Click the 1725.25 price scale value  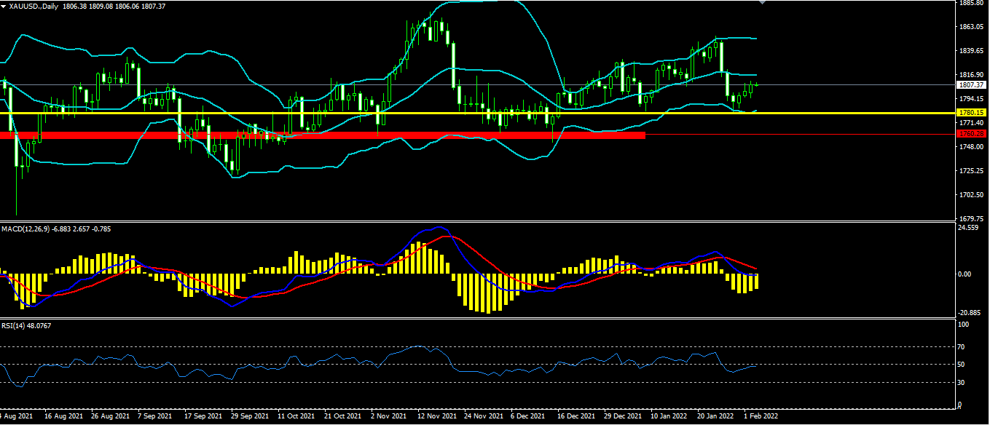pyautogui.click(x=972, y=171)
